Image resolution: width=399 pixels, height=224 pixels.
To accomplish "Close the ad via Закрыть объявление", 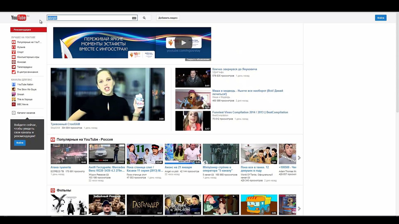I will (198, 59).
